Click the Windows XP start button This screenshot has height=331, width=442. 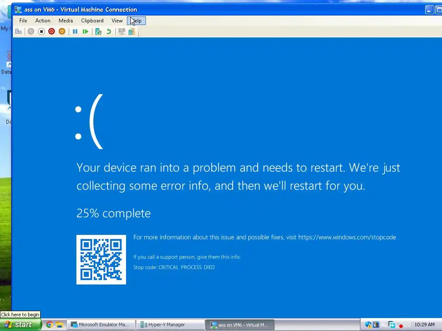(x=20, y=325)
